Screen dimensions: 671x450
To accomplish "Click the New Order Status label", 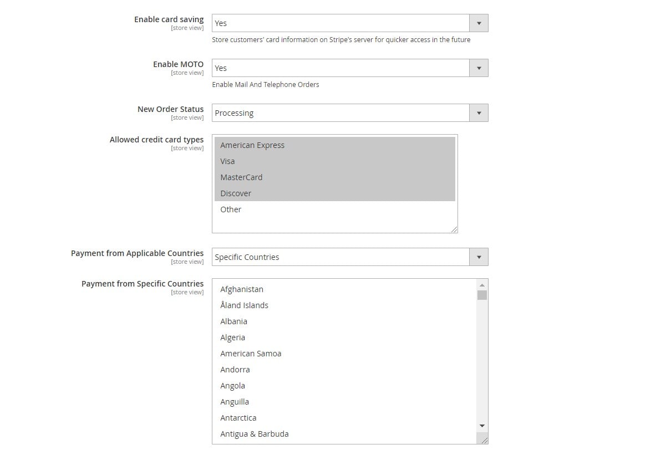I will (x=170, y=109).
